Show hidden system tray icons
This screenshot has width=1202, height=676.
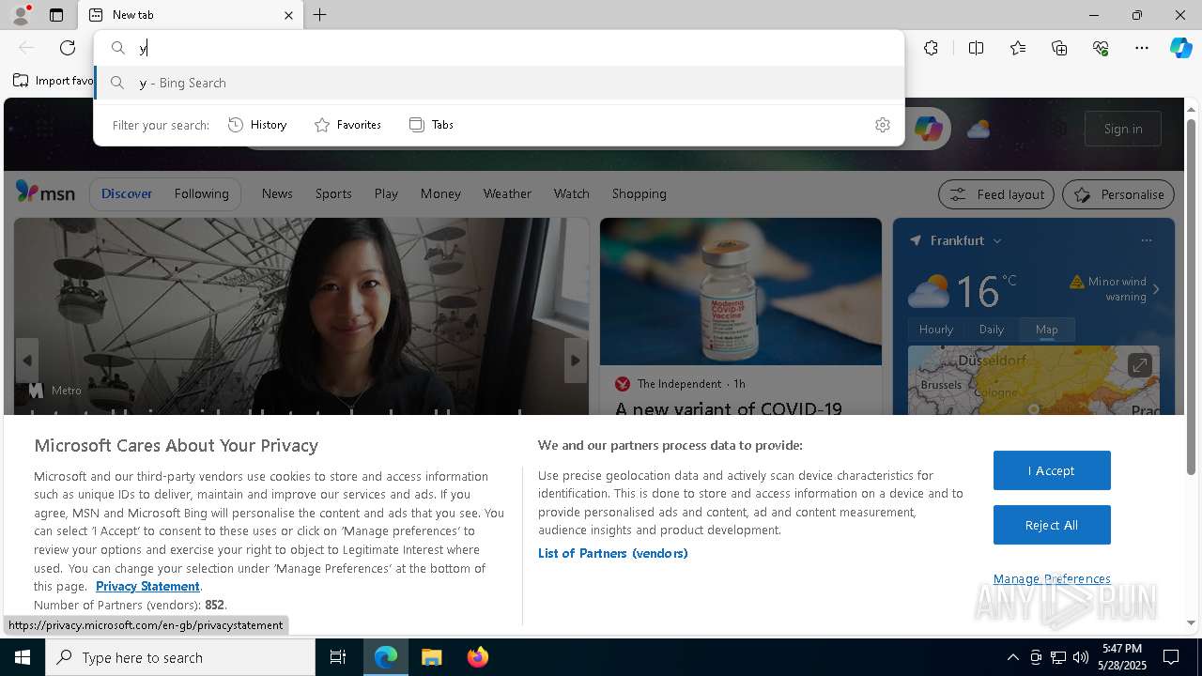point(1012,657)
